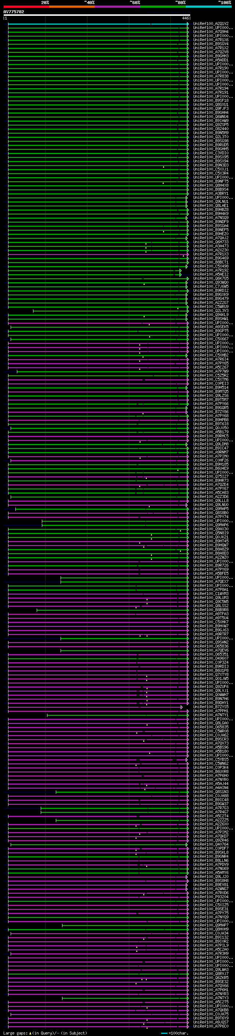Open hit UniRef100_B9GHH3
235x1036 pixels.
pos(211,56)
